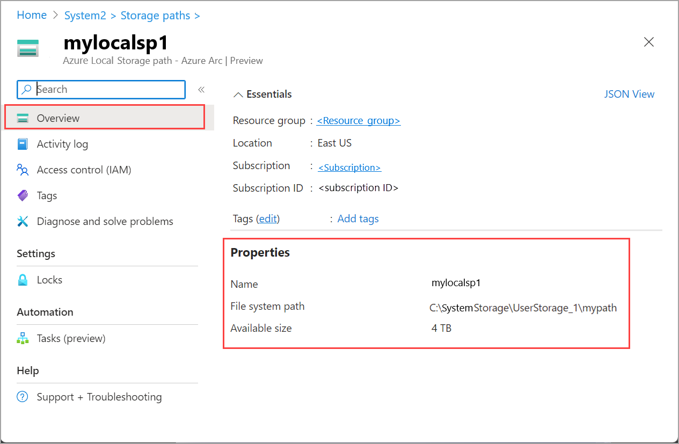Open Activity log via its book icon

pyautogui.click(x=23, y=144)
